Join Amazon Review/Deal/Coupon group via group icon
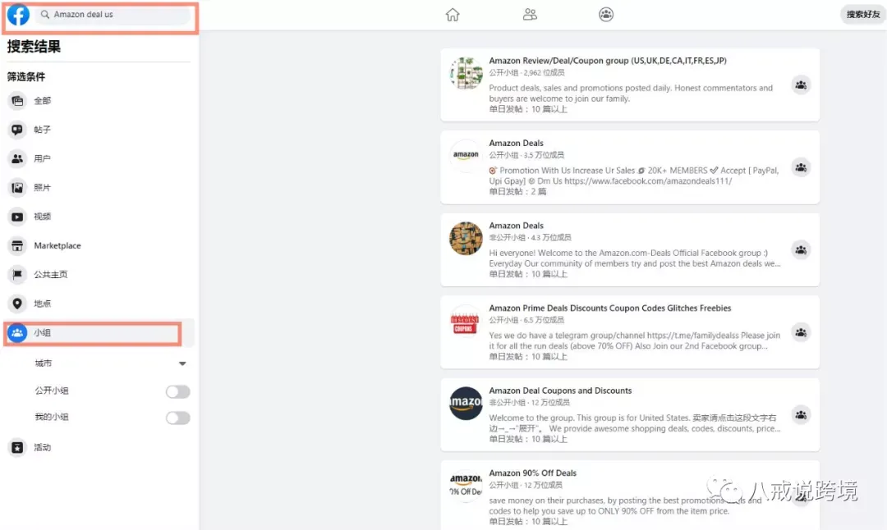This screenshot has width=887, height=530. 801,85
